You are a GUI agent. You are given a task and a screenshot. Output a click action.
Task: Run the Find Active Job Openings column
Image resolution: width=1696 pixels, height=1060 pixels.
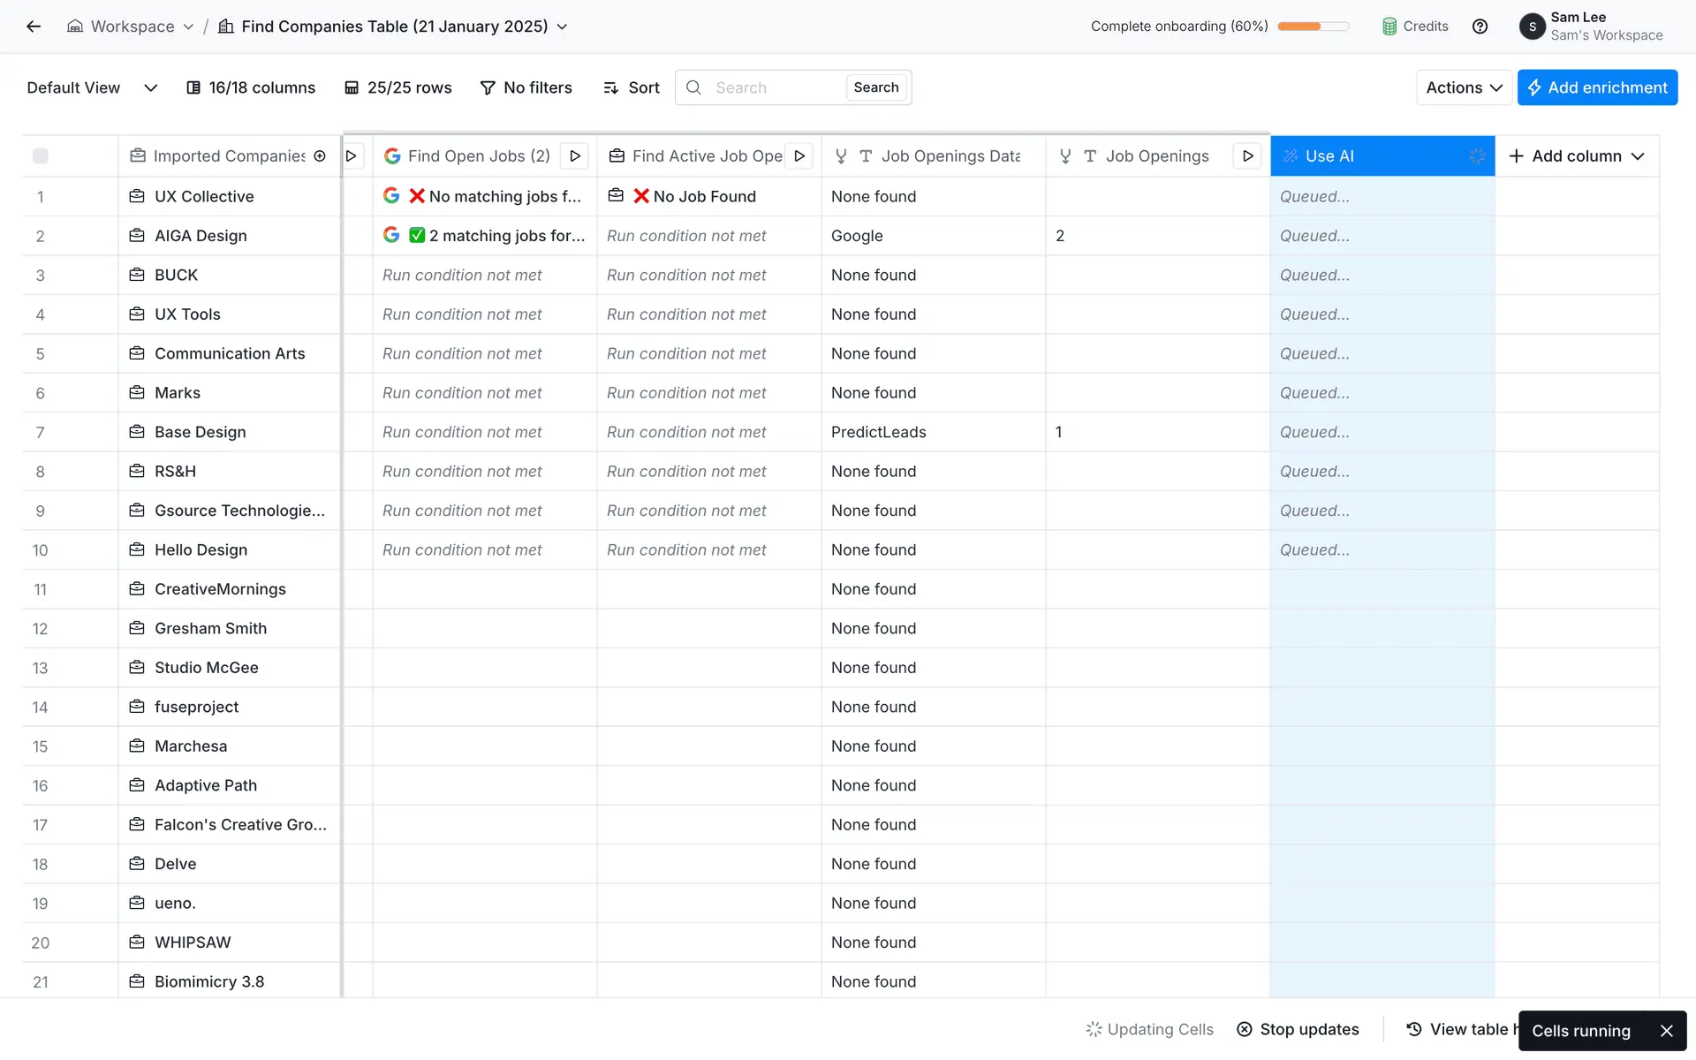(x=799, y=156)
